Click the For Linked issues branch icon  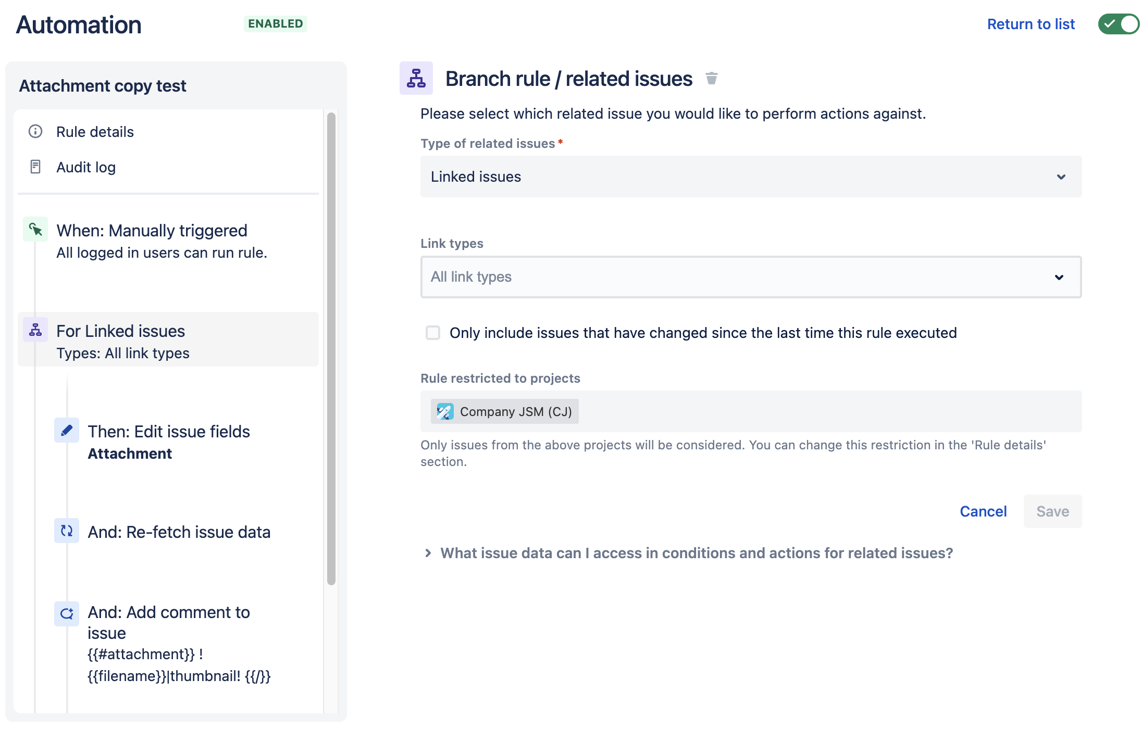35,330
